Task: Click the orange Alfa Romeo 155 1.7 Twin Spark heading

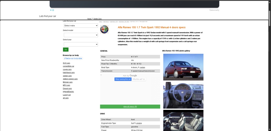Action: 152,27
